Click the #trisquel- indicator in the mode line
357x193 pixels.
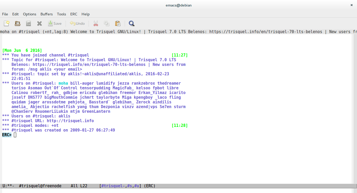(113, 186)
